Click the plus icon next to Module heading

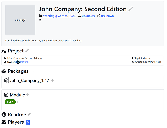click(28, 95)
